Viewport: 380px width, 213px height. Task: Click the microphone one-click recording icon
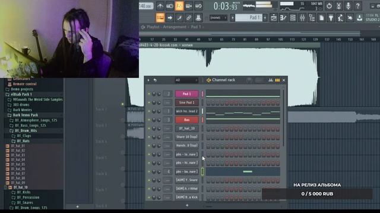(349, 6)
